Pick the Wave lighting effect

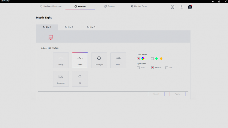(118, 60)
